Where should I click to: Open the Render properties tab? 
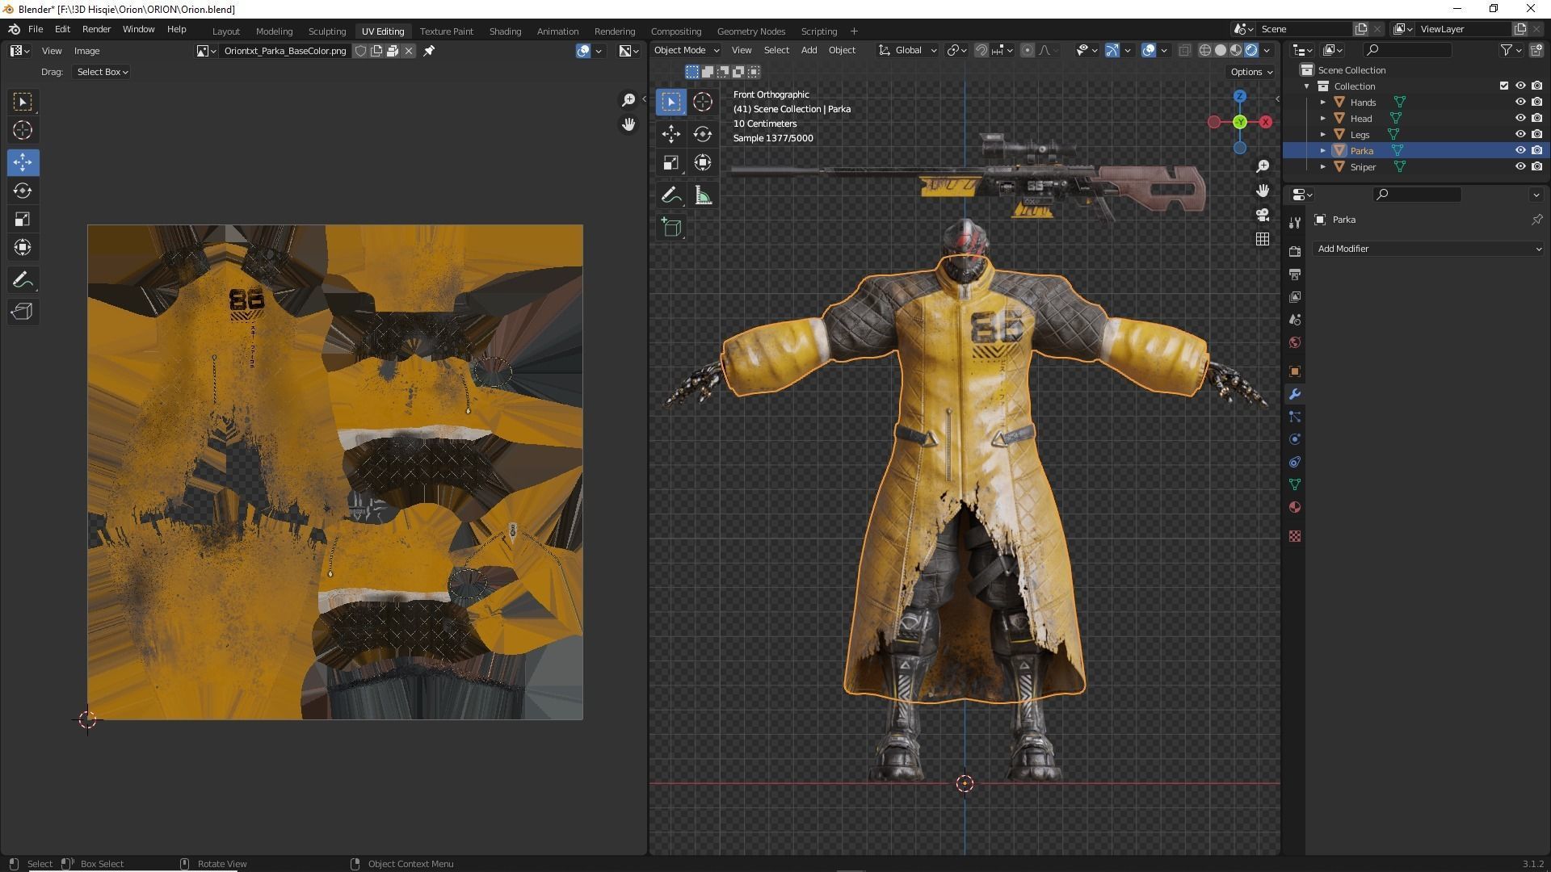click(x=1295, y=252)
